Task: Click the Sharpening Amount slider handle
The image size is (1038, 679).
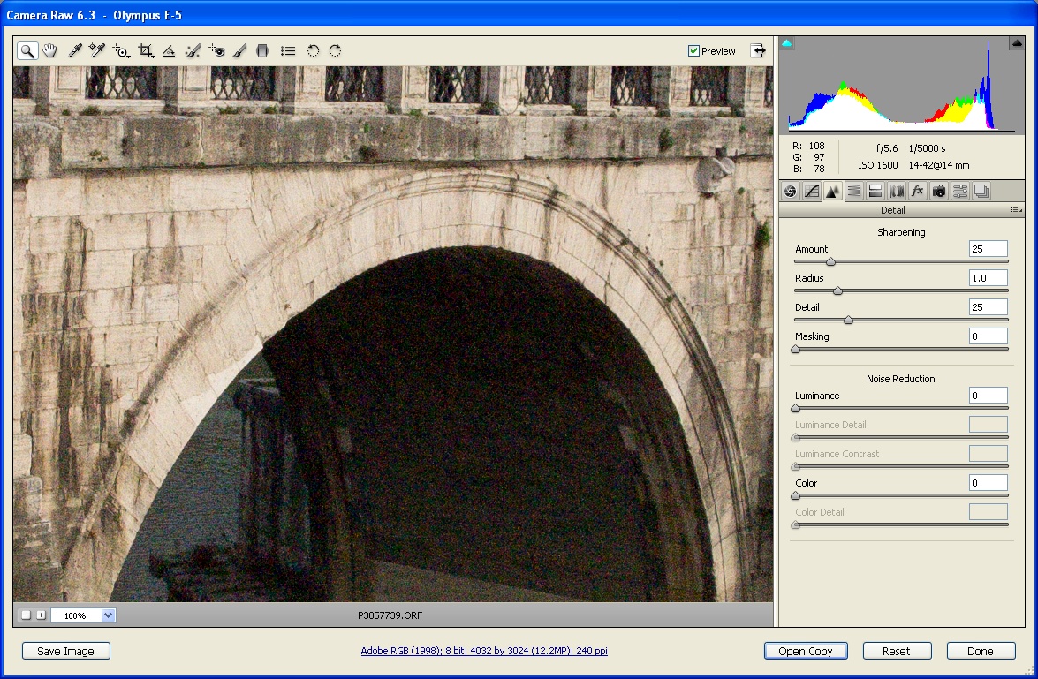Action: coord(830,262)
